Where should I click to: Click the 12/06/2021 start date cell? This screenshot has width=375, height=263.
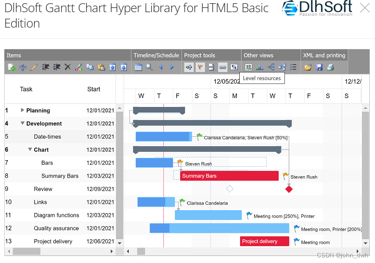pyautogui.click(x=100, y=242)
